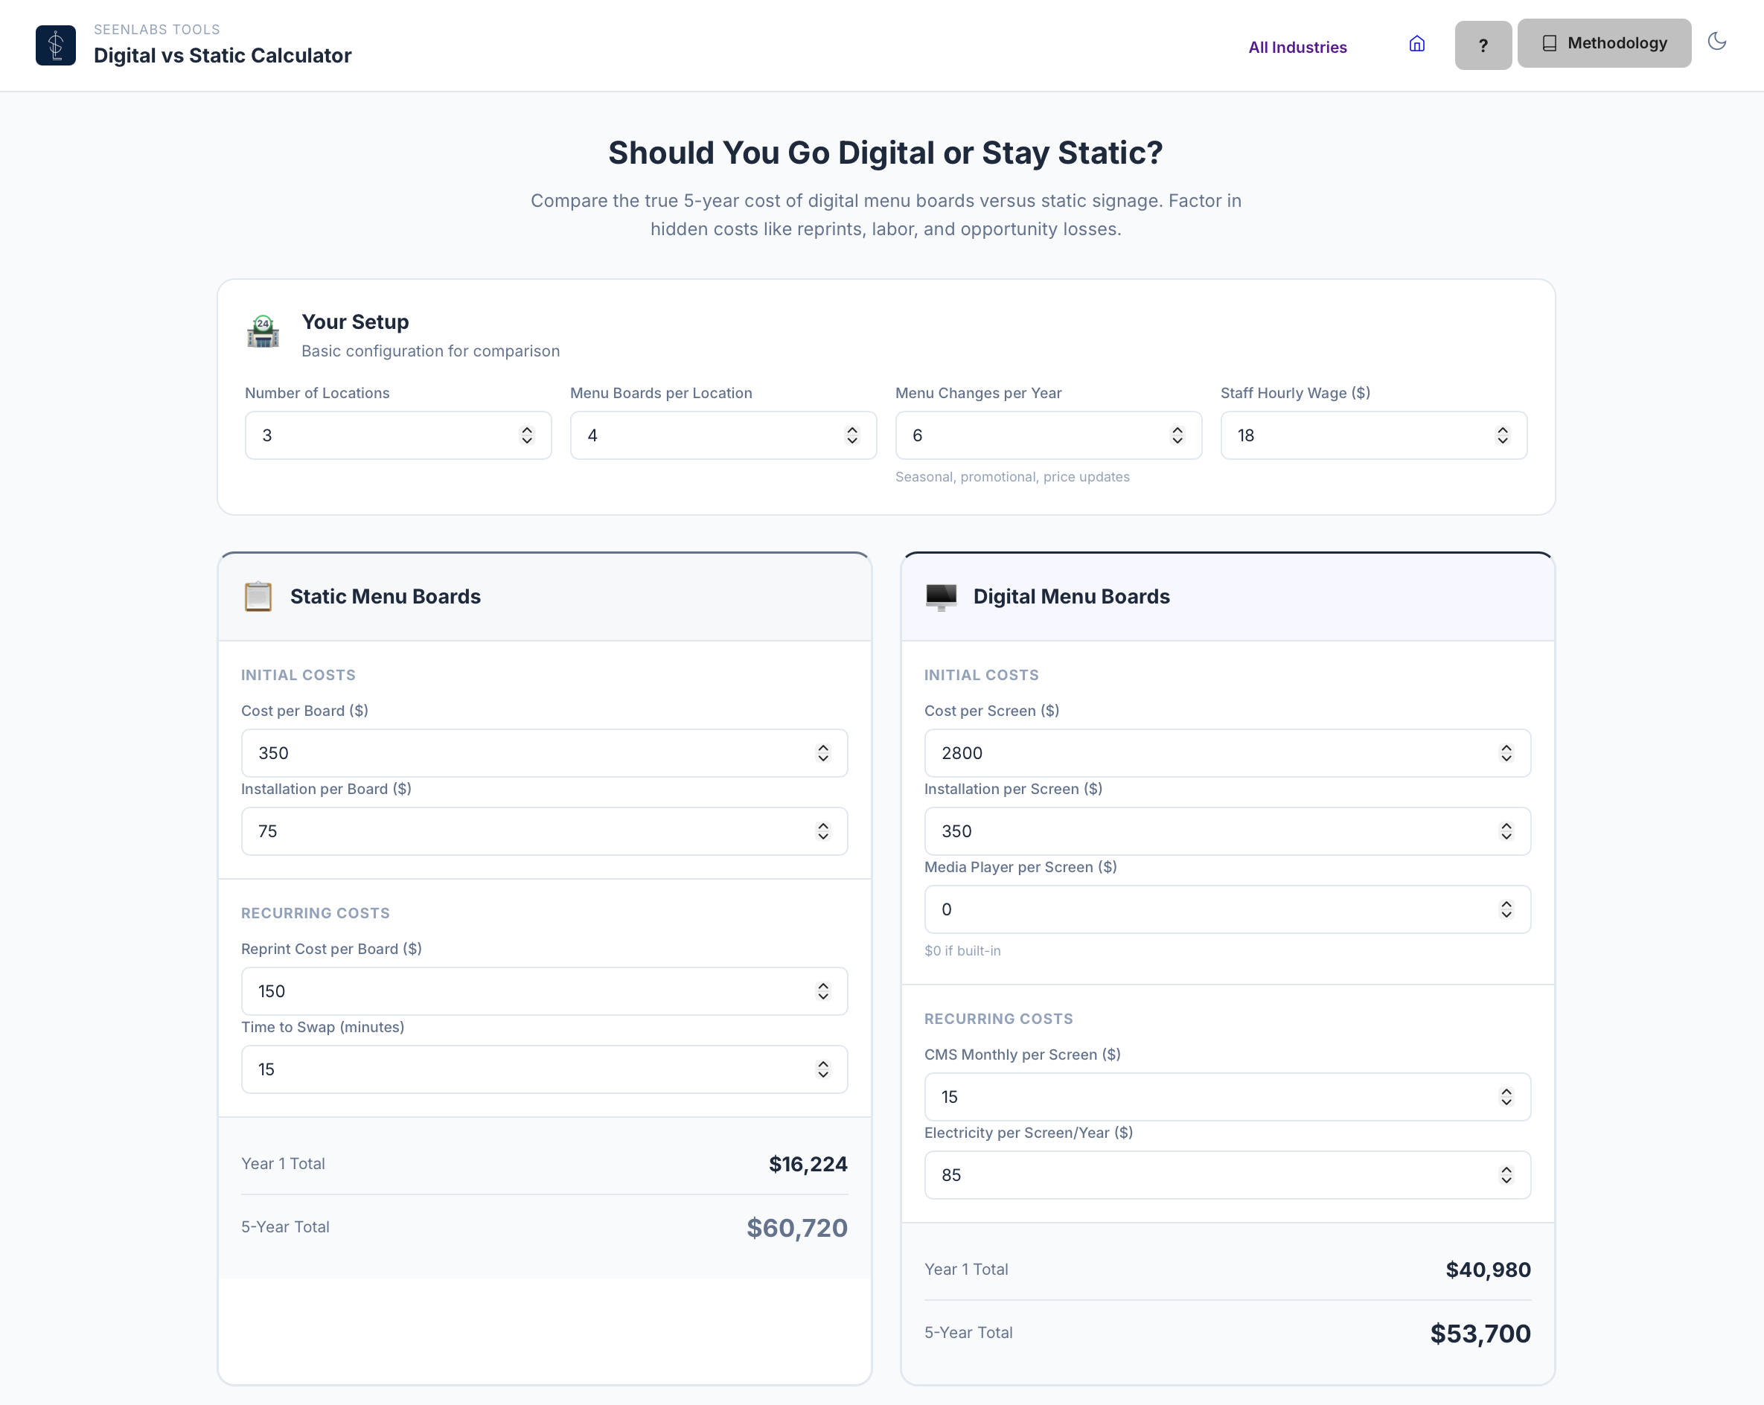The width and height of the screenshot is (1764, 1405).
Task: Increase Number of Locations with the stepper
Action: point(527,430)
